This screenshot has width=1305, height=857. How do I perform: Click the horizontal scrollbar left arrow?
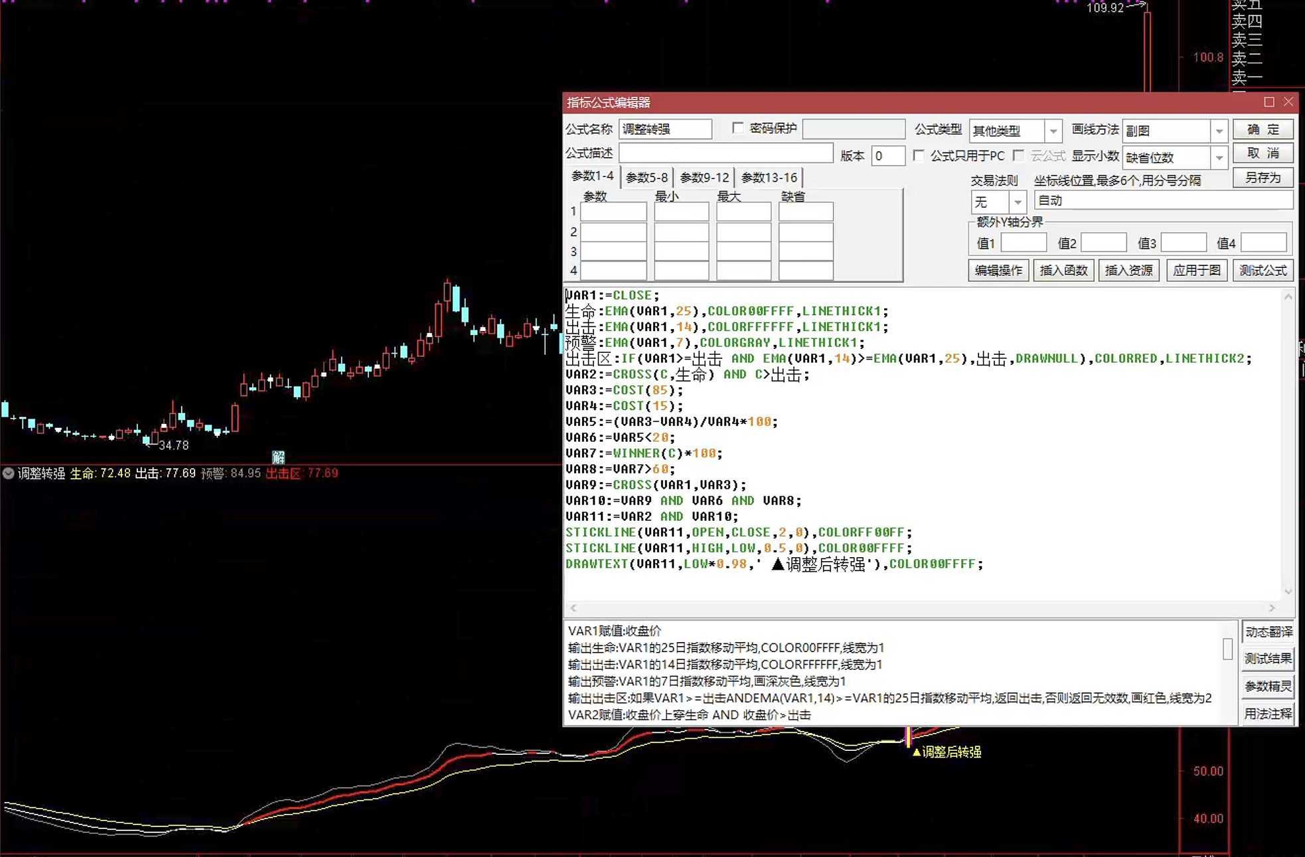[x=574, y=608]
